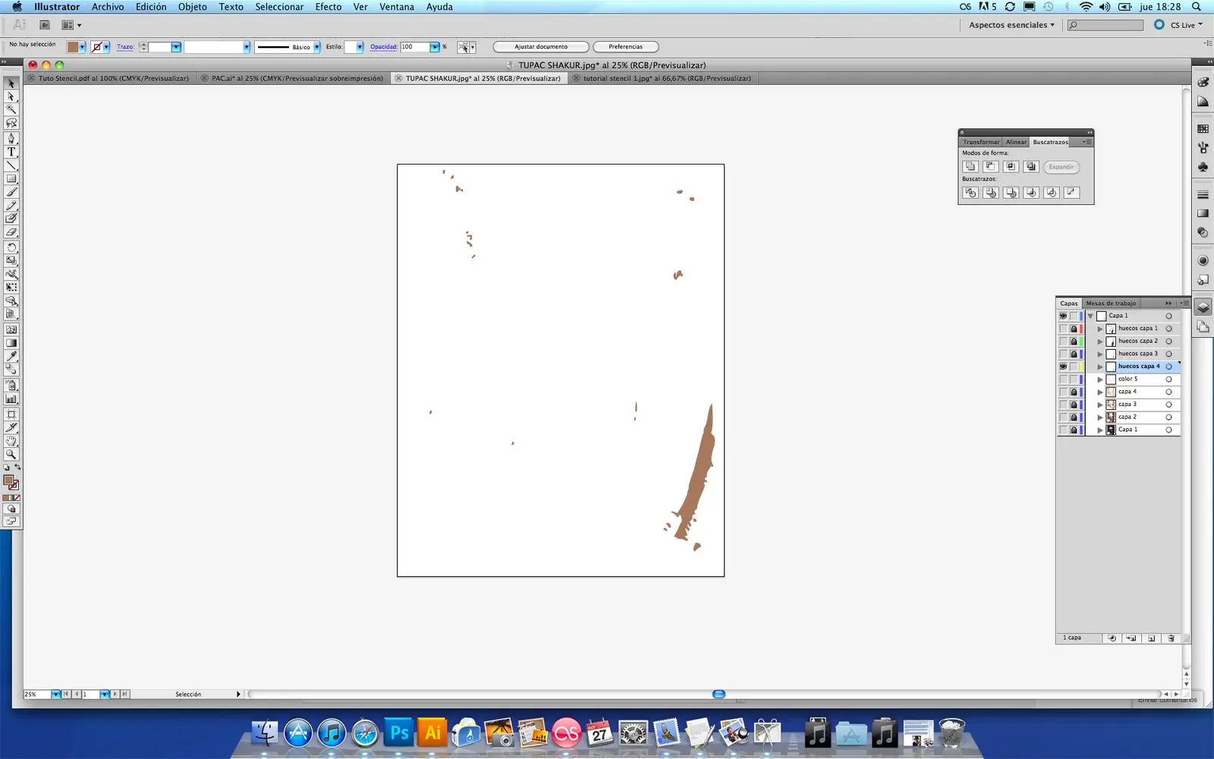The width and height of the screenshot is (1214, 759).
Task: Expand the color 5 sublayer
Action: point(1100,379)
